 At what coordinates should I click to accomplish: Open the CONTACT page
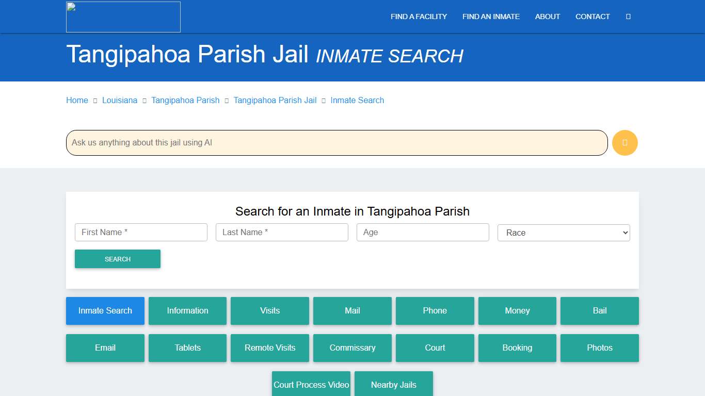coord(592,16)
